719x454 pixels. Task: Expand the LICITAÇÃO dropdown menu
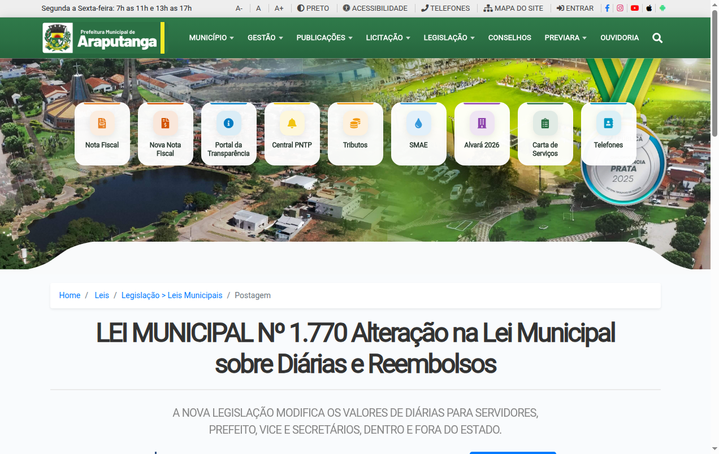(x=388, y=38)
